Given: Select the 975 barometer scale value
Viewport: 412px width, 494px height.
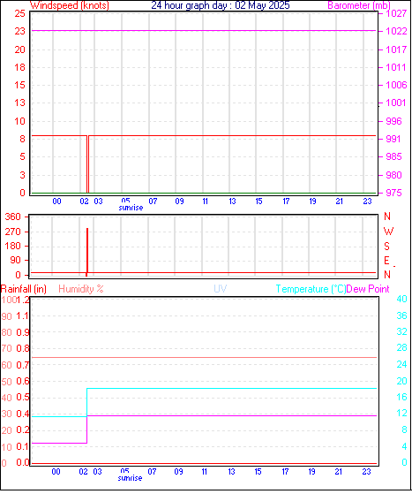Looking at the screenshot, I should [x=393, y=193].
